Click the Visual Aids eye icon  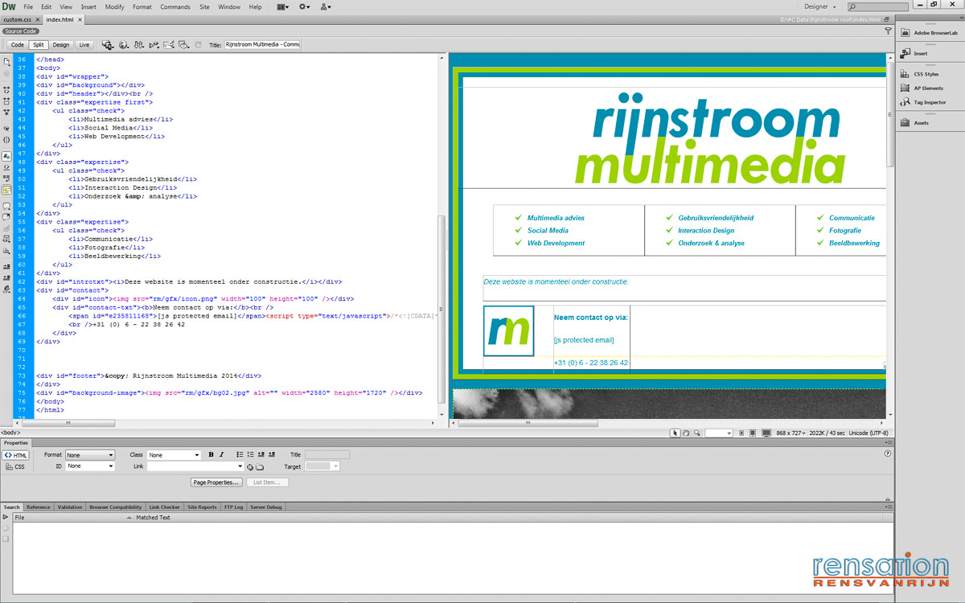coord(184,44)
